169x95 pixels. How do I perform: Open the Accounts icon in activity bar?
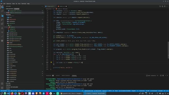2,84
